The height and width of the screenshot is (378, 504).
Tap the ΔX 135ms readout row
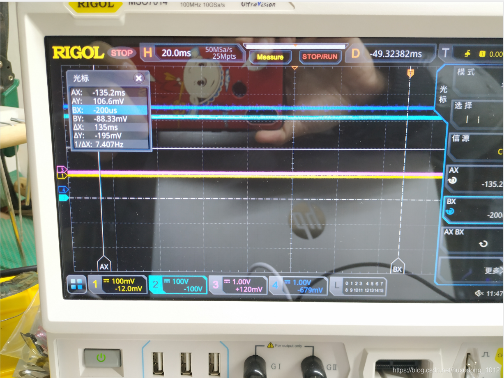pos(109,127)
